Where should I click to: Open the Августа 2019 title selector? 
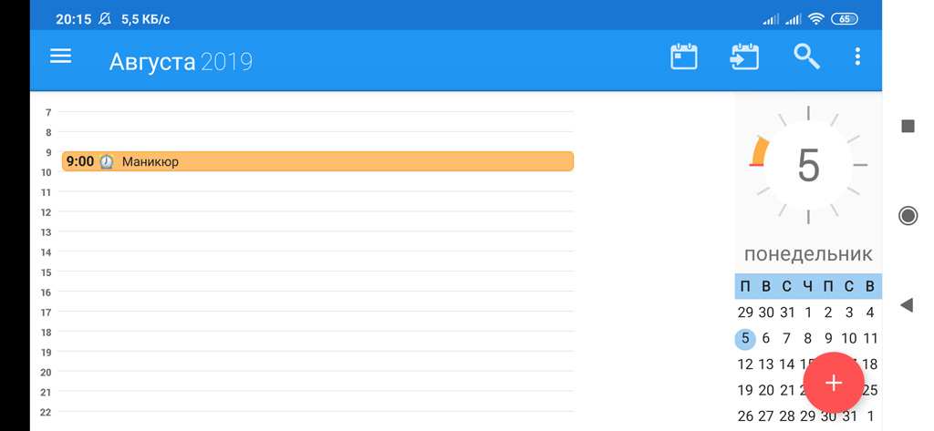click(x=181, y=62)
